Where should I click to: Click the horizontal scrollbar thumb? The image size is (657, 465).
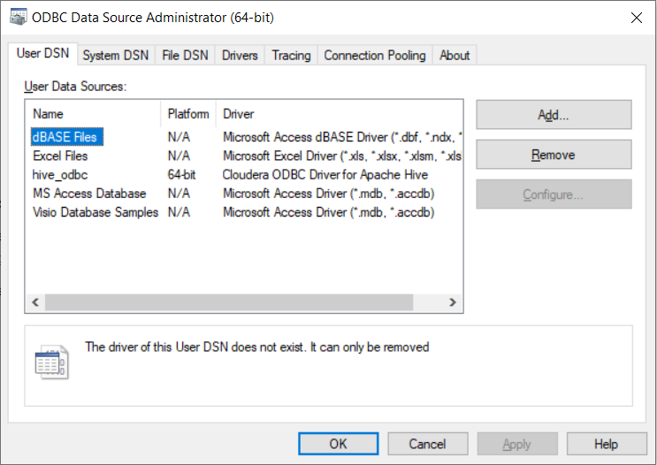(x=229, y=302)
